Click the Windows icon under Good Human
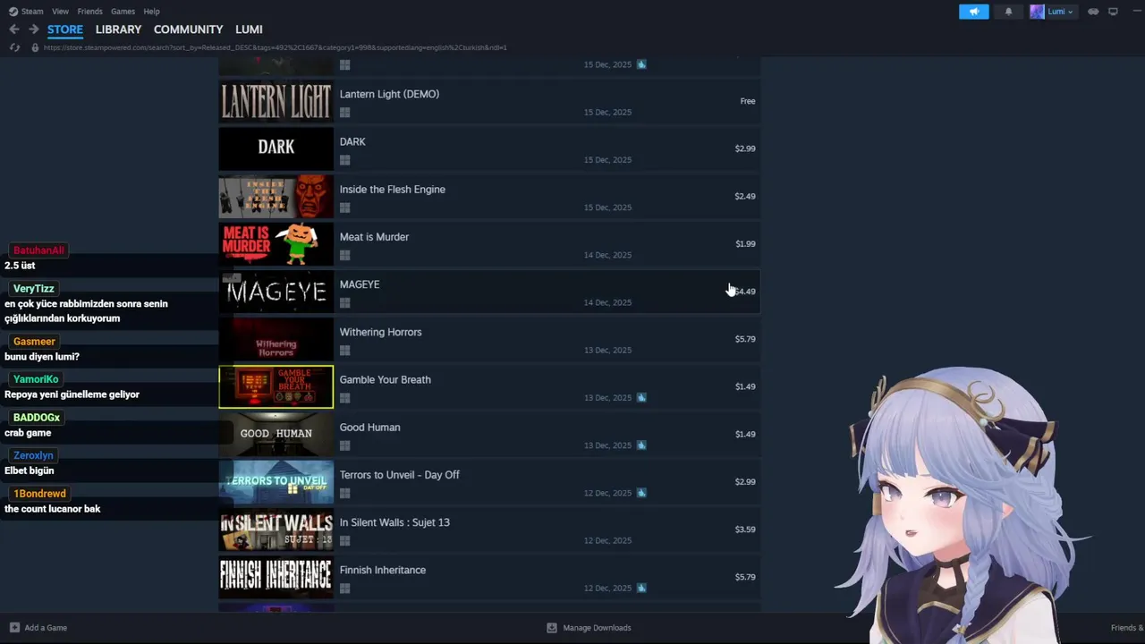1145x644 pixels. (x=344, y=445)
